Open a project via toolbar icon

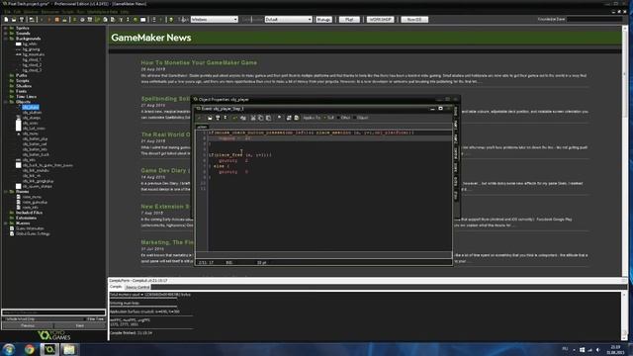[14, 20]
